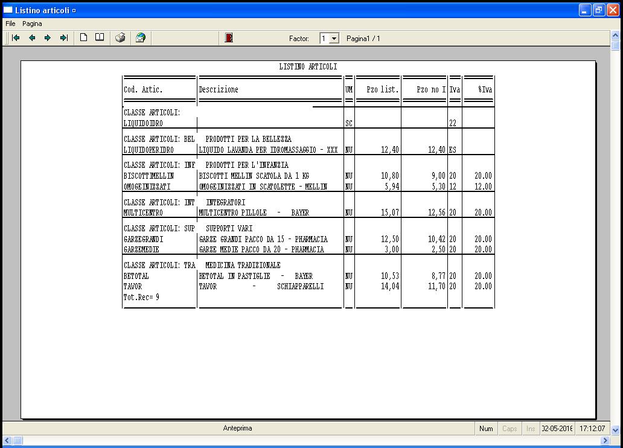Click the no-IVA price 10,42
The height and width of the screenshot is (448, 623).
click(x=436, y=239)
